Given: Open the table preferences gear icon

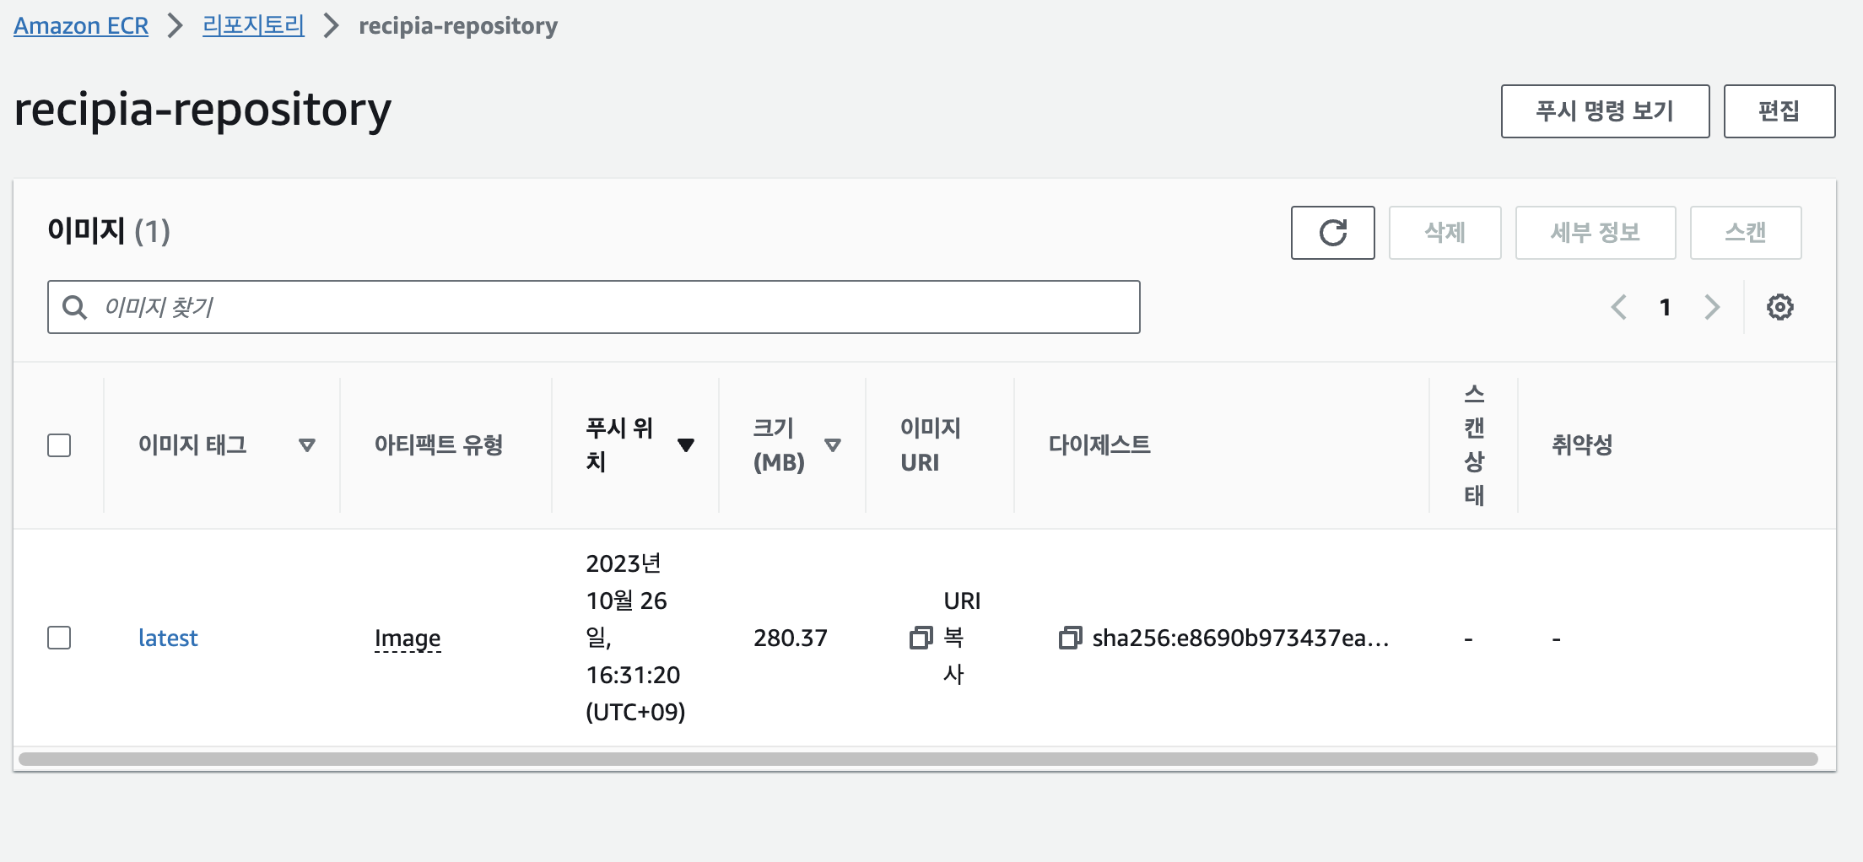Looking at the screenshot, I should (1780, 306).
